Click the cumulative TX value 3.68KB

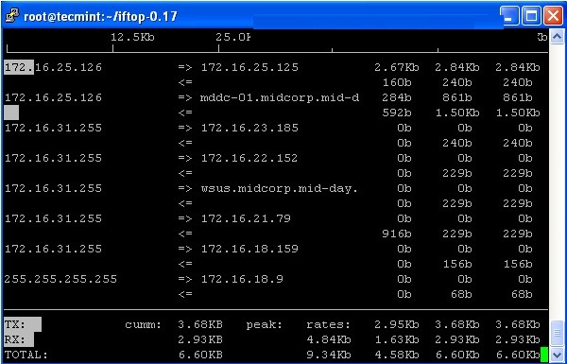pos(200,324)
